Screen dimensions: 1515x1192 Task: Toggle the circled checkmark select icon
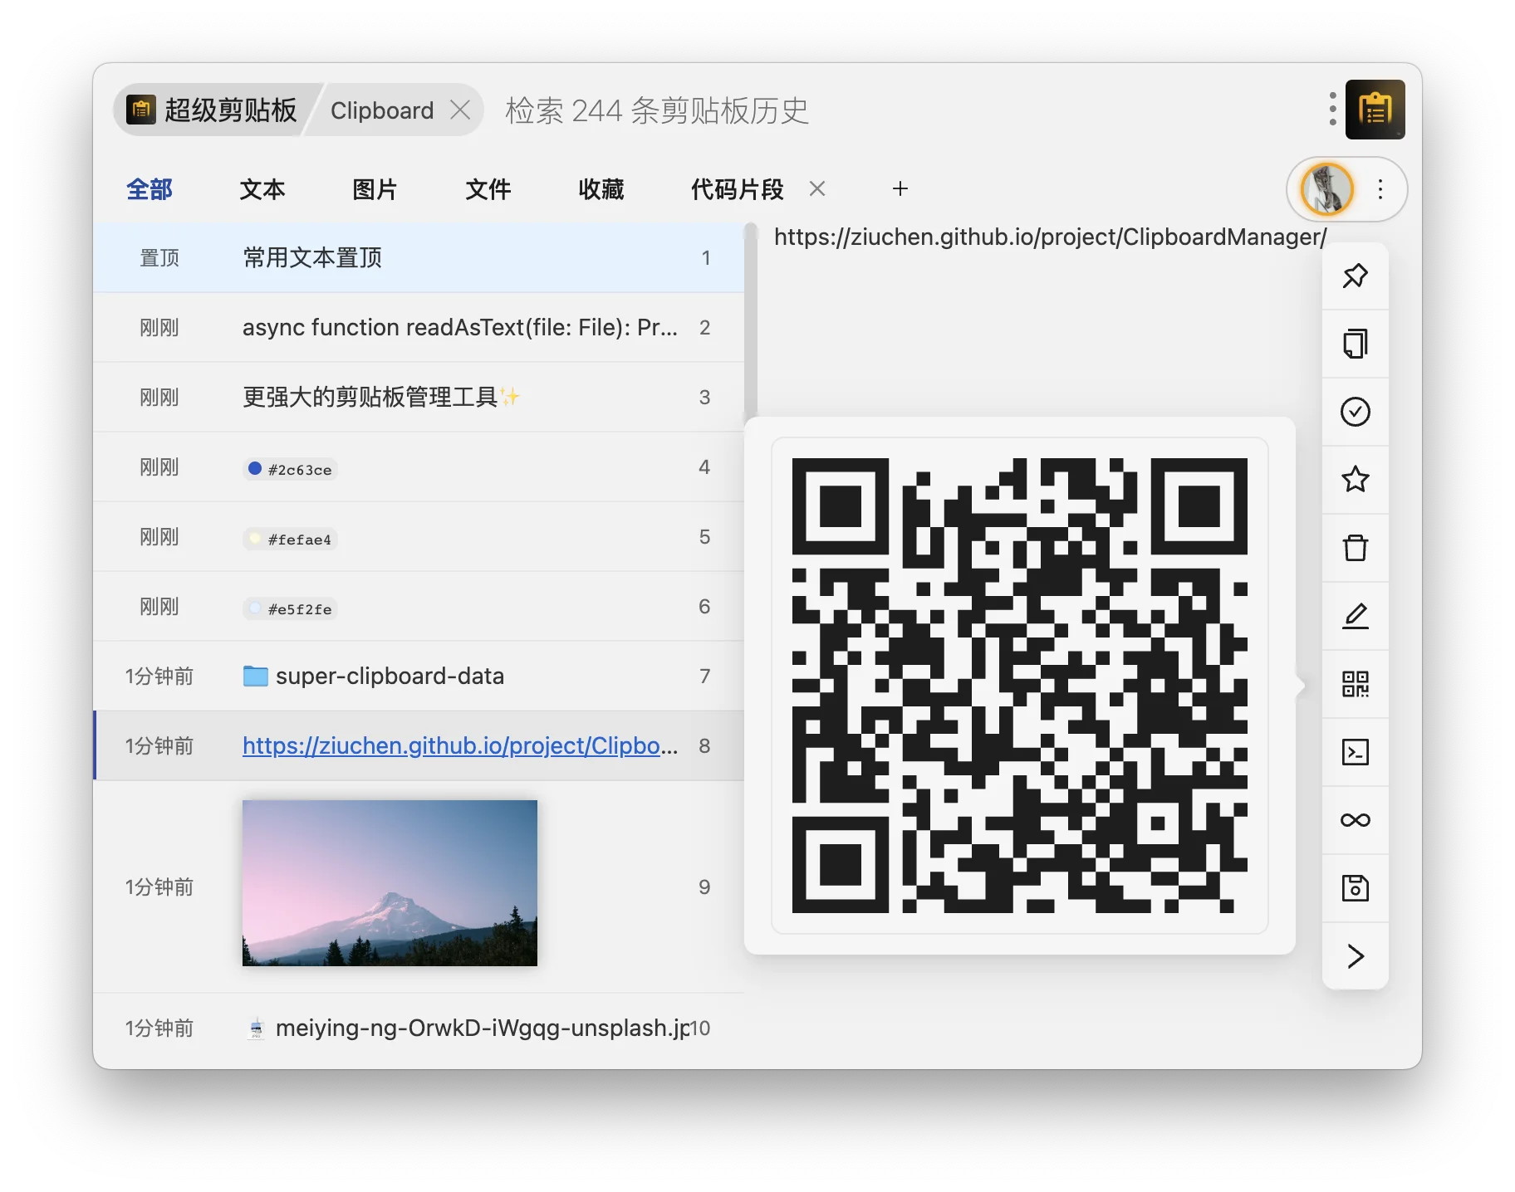point(1355,412)
